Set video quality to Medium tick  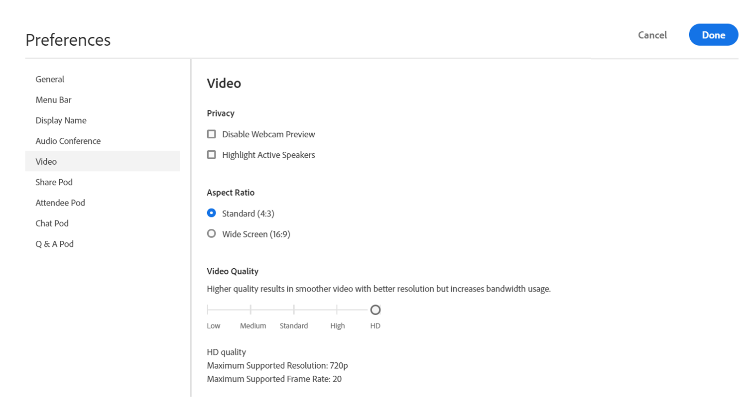[x=250, y=310]
